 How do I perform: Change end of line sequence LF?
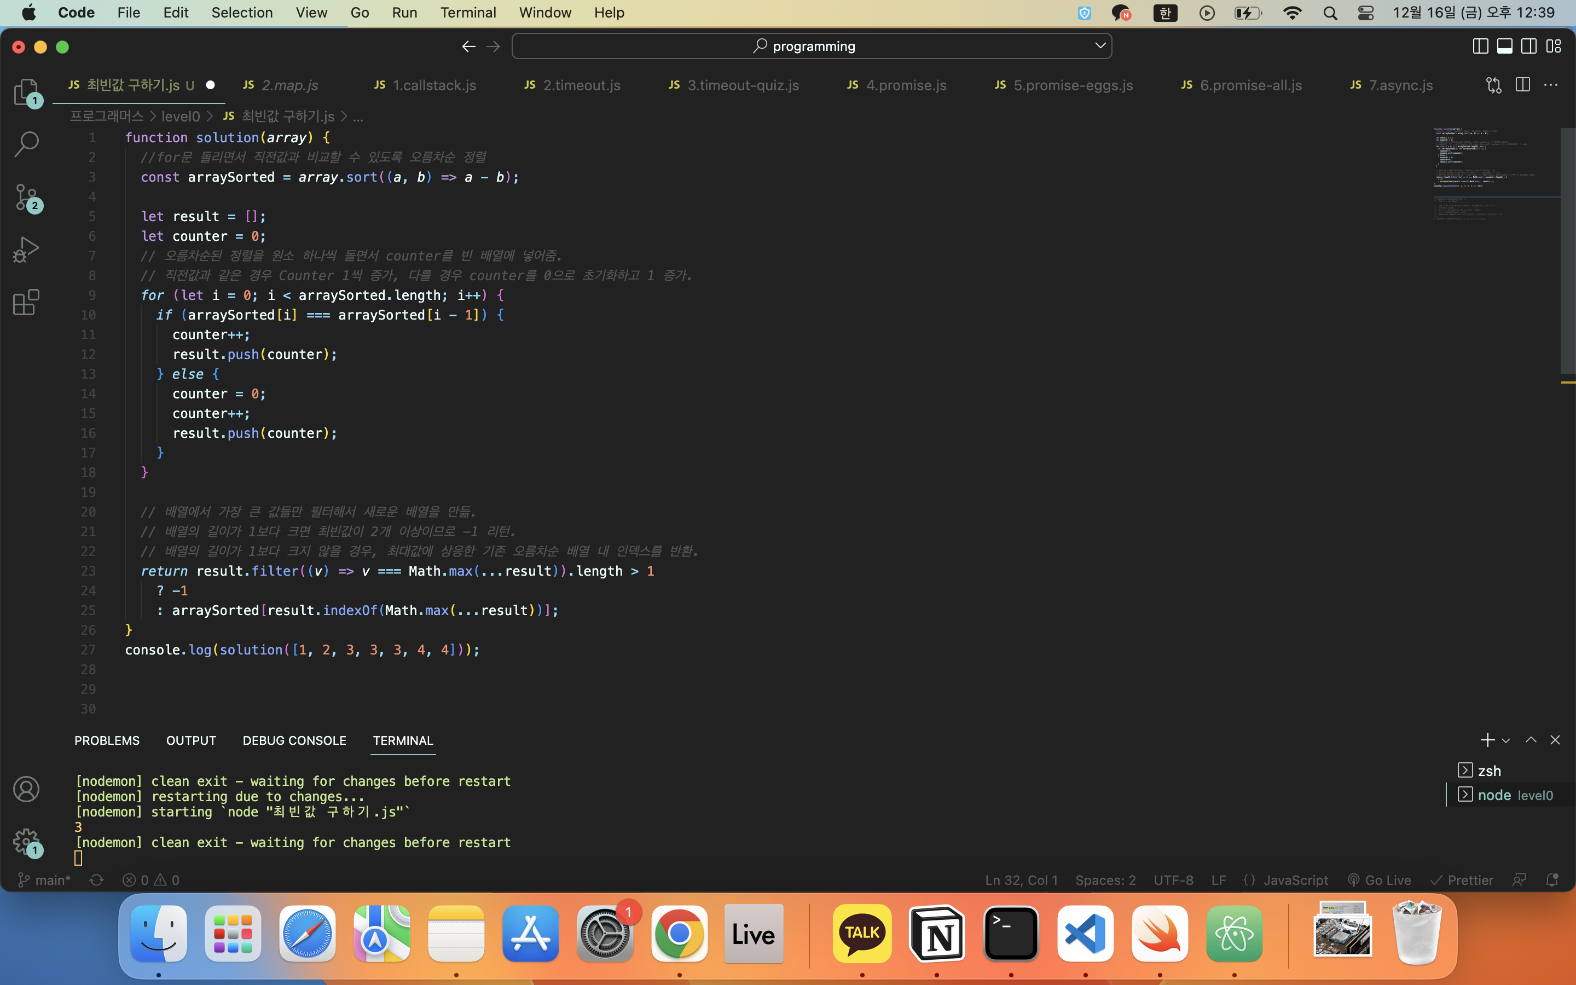(x=1219, y=880)
